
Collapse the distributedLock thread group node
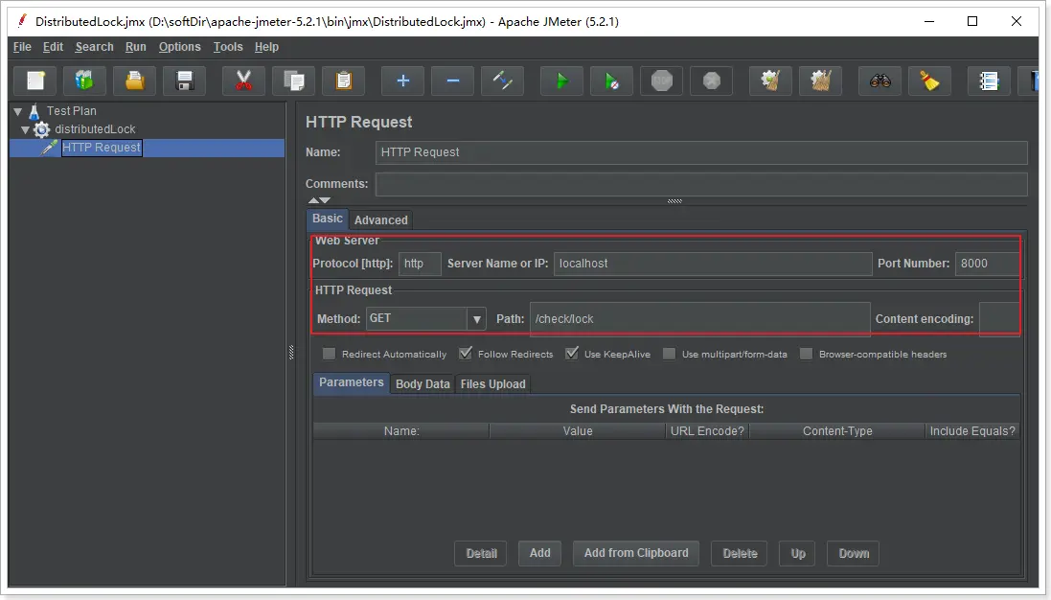pyautogui.click(x=25, y=129)
